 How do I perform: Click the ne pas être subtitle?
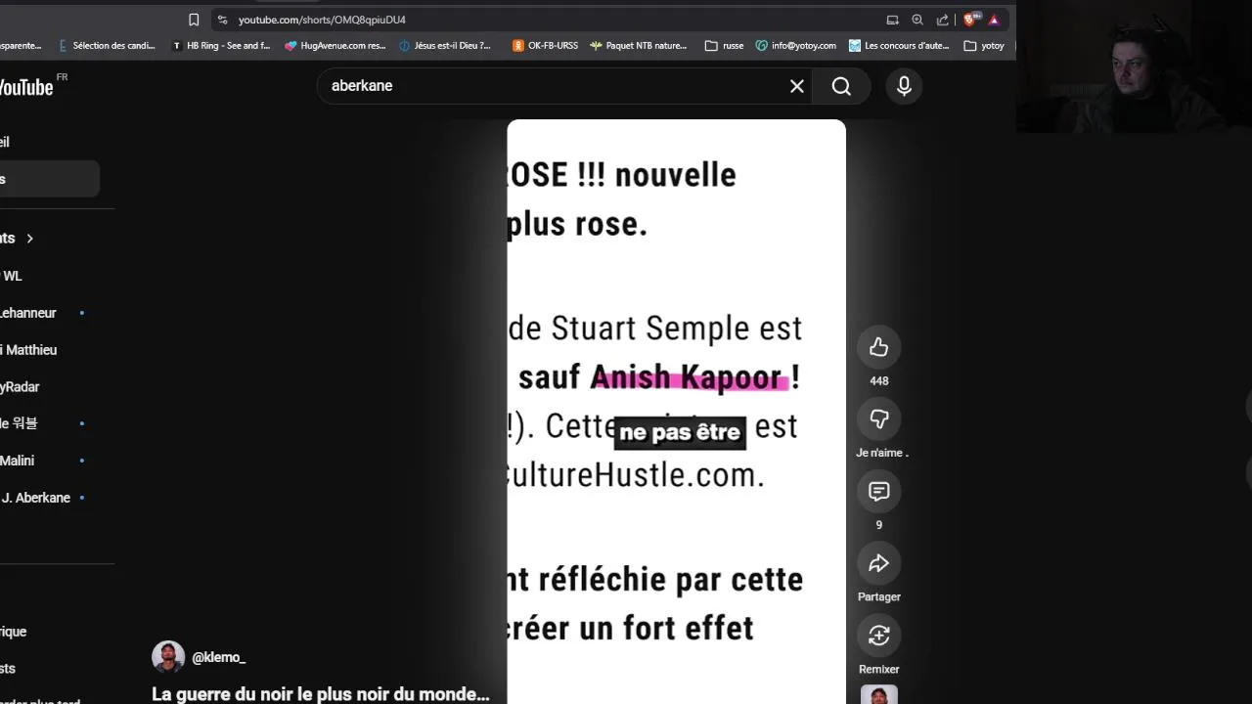click(x=680, y=432)
